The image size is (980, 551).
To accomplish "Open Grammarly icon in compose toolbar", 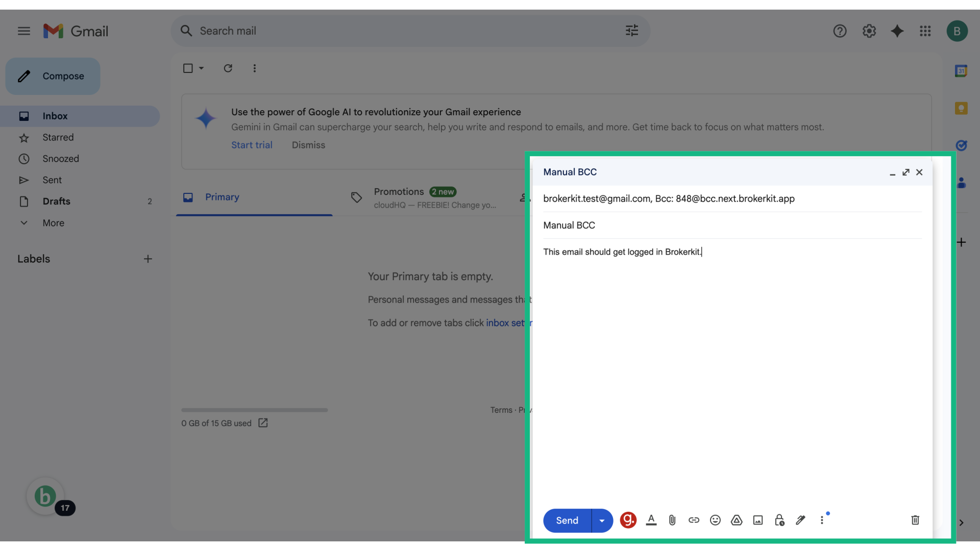I will pyautogui.click(x=628, y=520).
